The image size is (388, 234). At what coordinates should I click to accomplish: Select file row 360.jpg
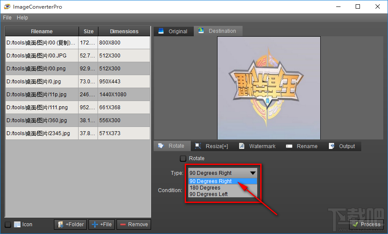pos(77,120)
